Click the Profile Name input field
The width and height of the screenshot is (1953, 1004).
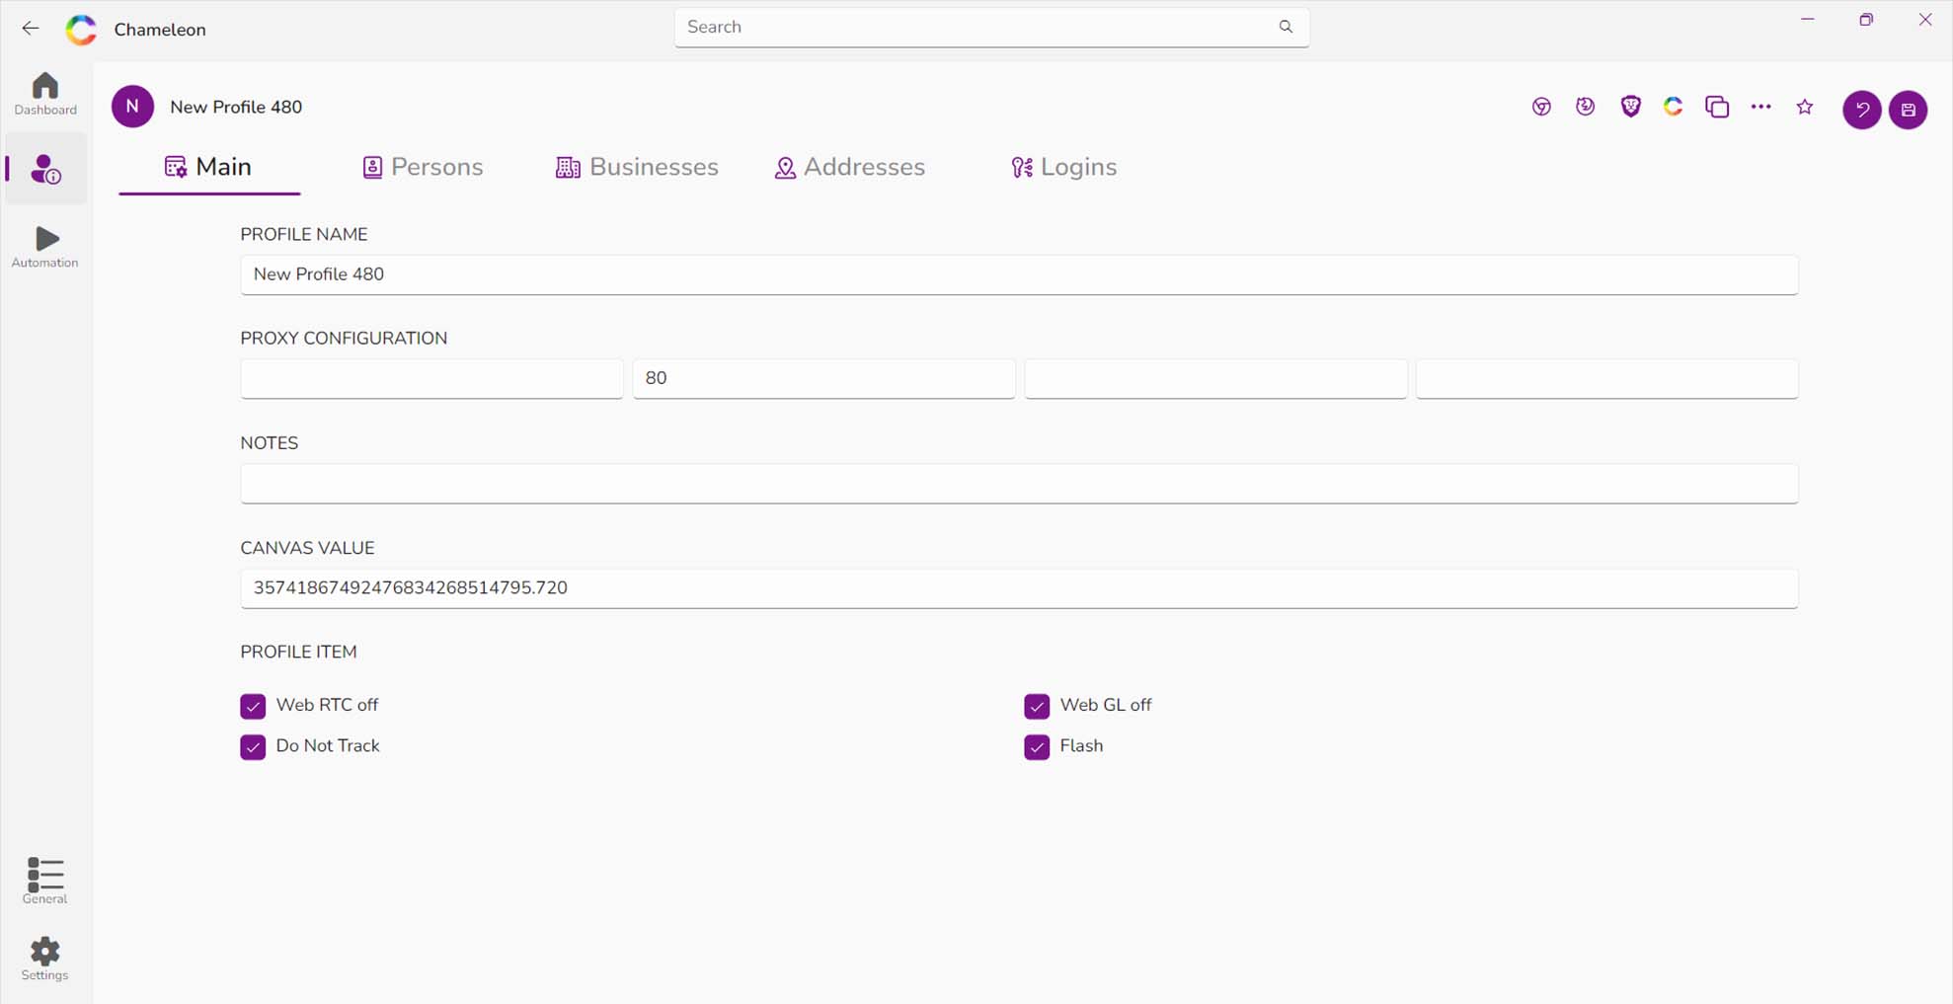tap(1019, 274)
